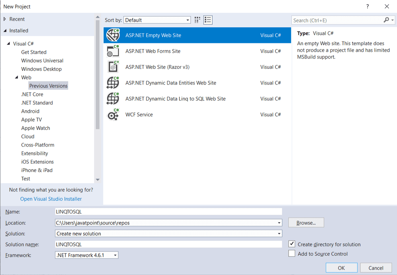397x275 pixels.
Task: Click the Dynamic Data Linq to SQL icon
Action: [x=113, y=99]
